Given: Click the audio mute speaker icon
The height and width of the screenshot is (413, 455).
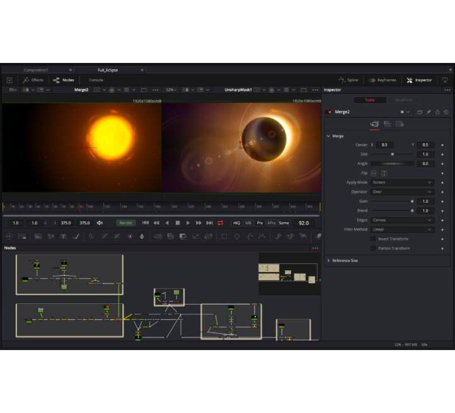Looking at the screenshot, I should (x=100, y=223).
